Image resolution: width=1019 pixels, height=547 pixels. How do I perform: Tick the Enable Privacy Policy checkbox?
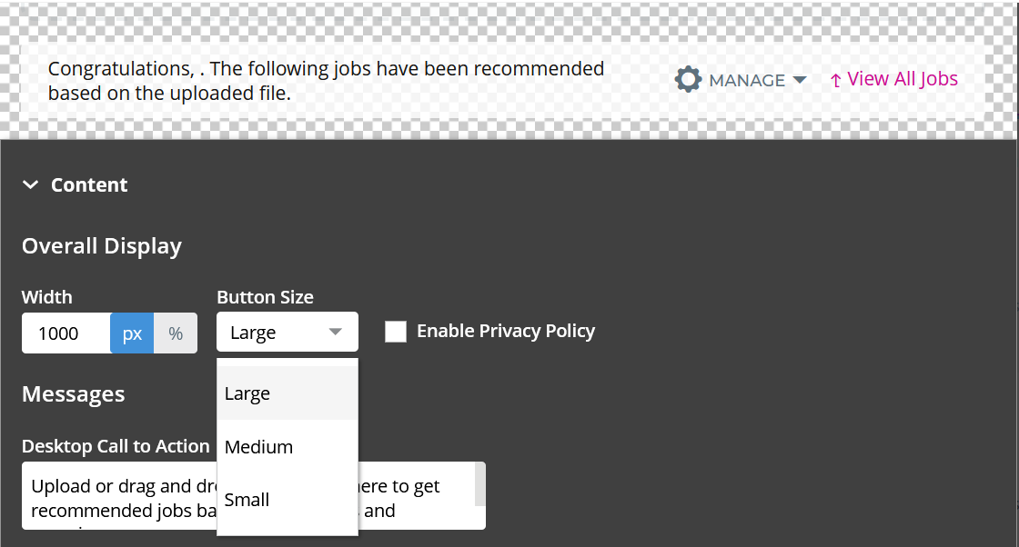click(x=396, y=331)
